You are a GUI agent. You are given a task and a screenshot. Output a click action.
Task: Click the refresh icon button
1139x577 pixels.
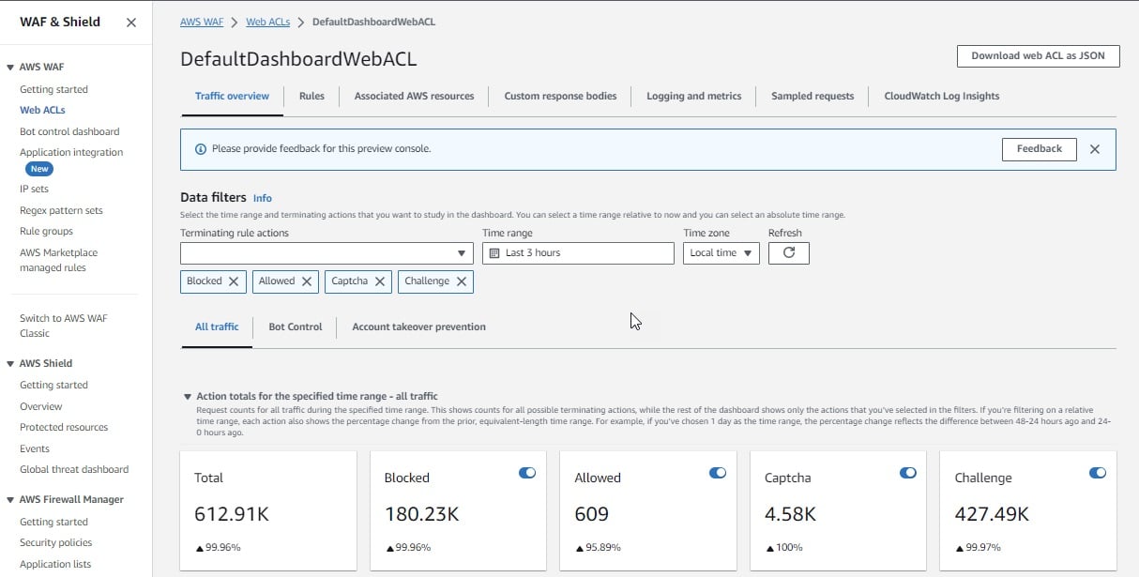click(x=788, y=253)
